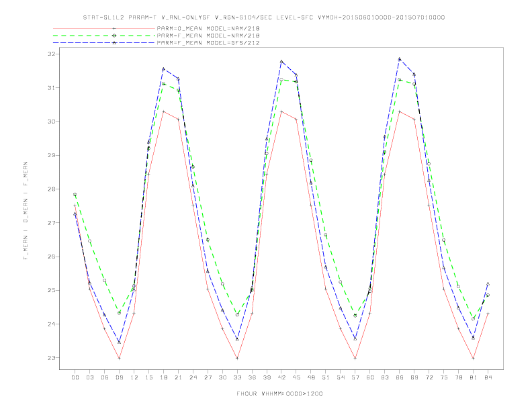Click the x-axis tick label 45

coord(296,377)
